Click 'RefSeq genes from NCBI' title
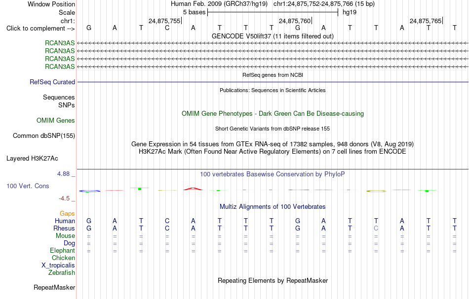The image size is (469, 299). pyautogui.click(x=273, y=75)
